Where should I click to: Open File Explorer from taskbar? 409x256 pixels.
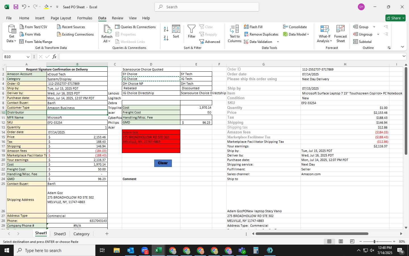pyautogui.click(x=117, y=250)
